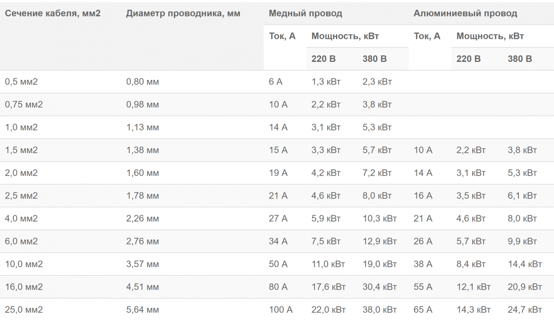This screenshot has height=324, width=554.
Task: Select the '14 А' copper current in 1,0 мм2 row
Action: coord(278,127)
